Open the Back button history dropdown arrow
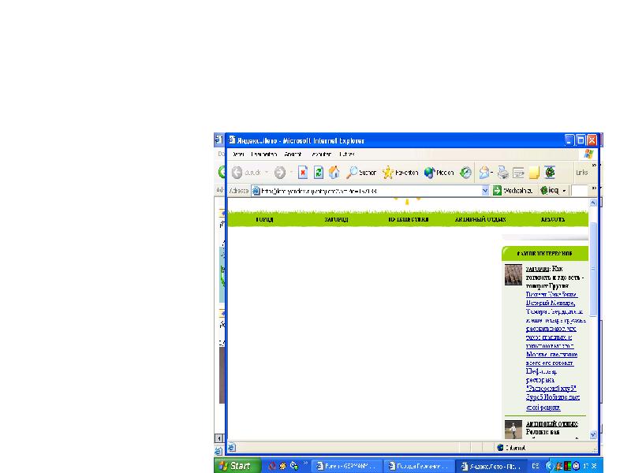Viewport: 631px width, 473px height. click(267, 172)
